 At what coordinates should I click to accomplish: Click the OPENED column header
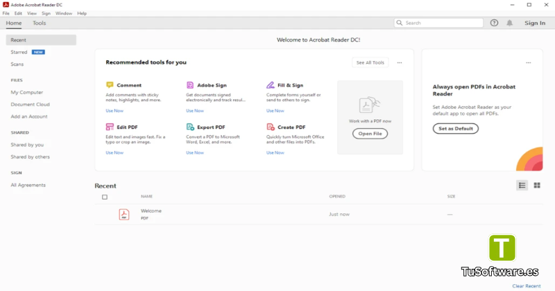pos(337,196)
